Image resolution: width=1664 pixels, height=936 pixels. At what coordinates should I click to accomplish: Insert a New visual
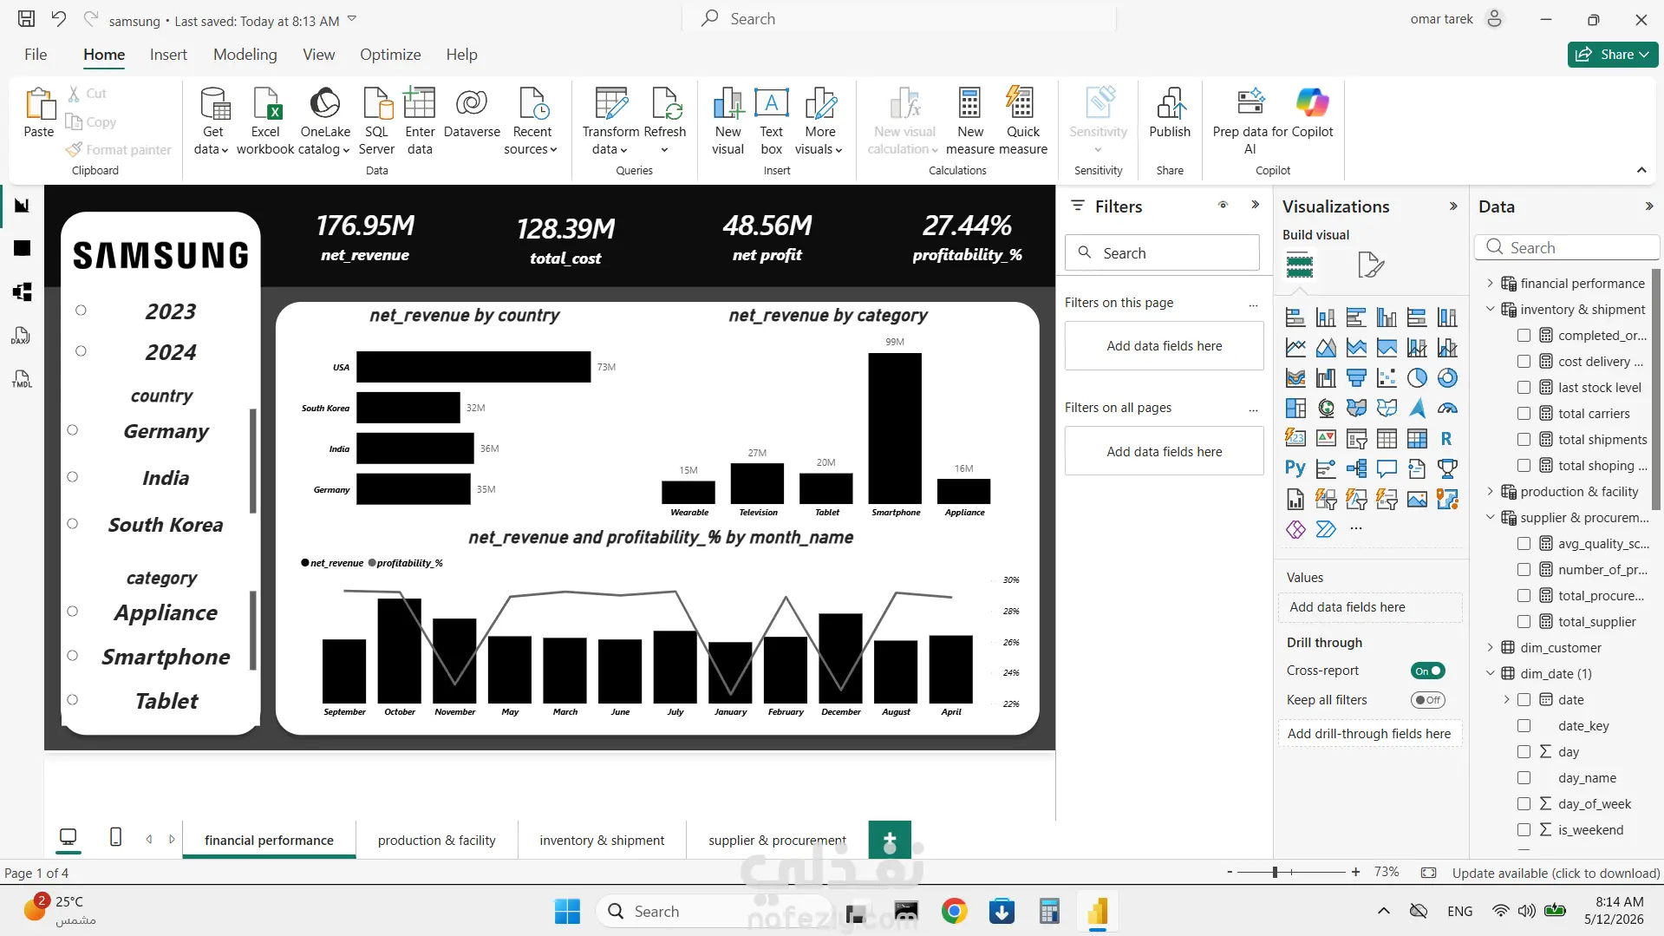pos(728,121)
